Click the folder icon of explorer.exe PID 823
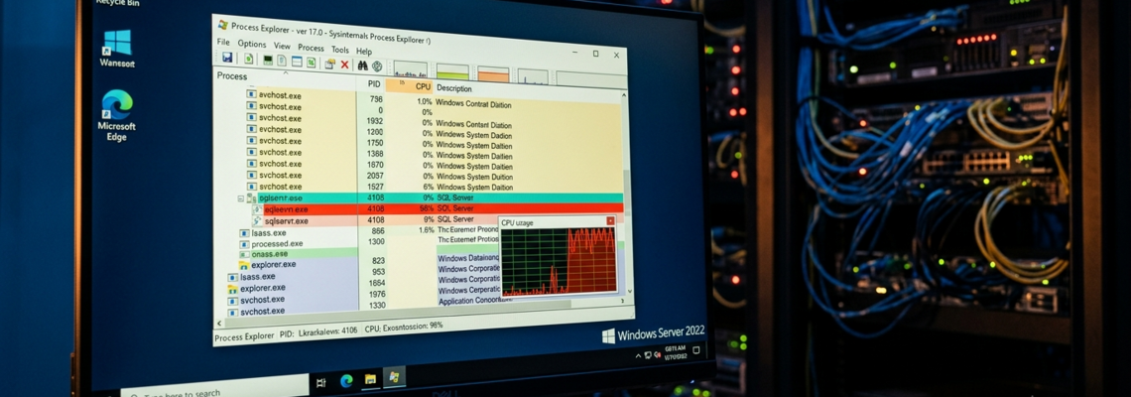The height and width of the screenshot is (397, 1131). [x=244, y=265]
